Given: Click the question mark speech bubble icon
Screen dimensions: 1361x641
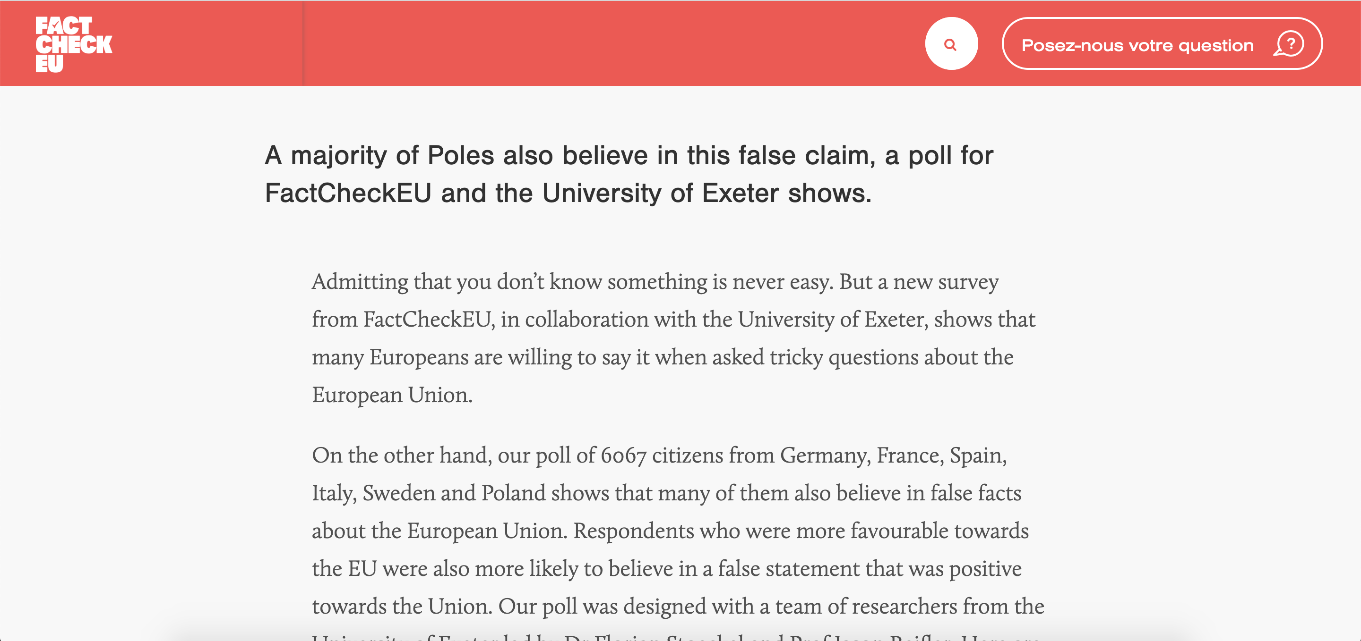Looking at the screenshot, I should [x=1288, y=44].
